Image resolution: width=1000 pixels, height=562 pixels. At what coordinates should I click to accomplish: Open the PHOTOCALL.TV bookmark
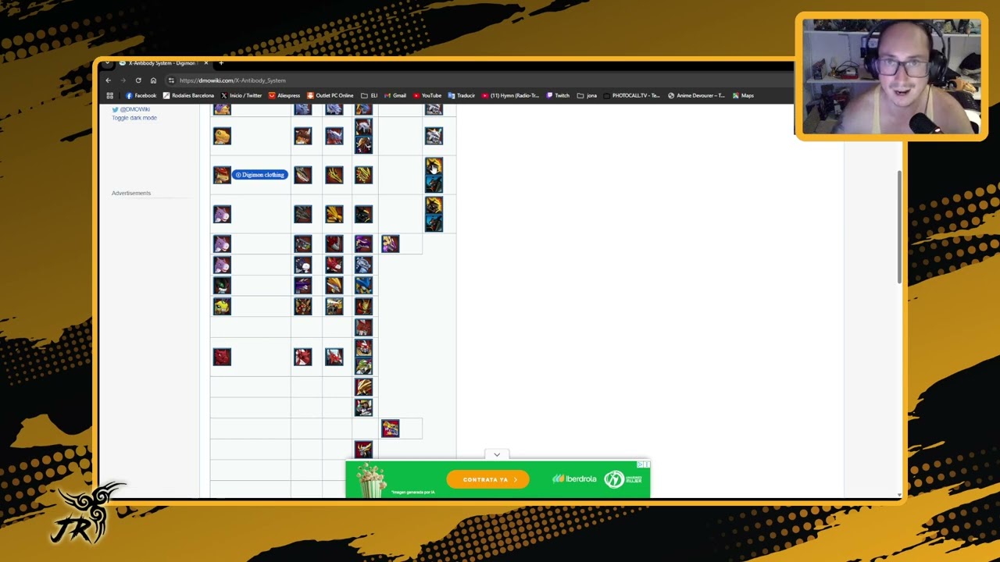[x=632, y=96]
